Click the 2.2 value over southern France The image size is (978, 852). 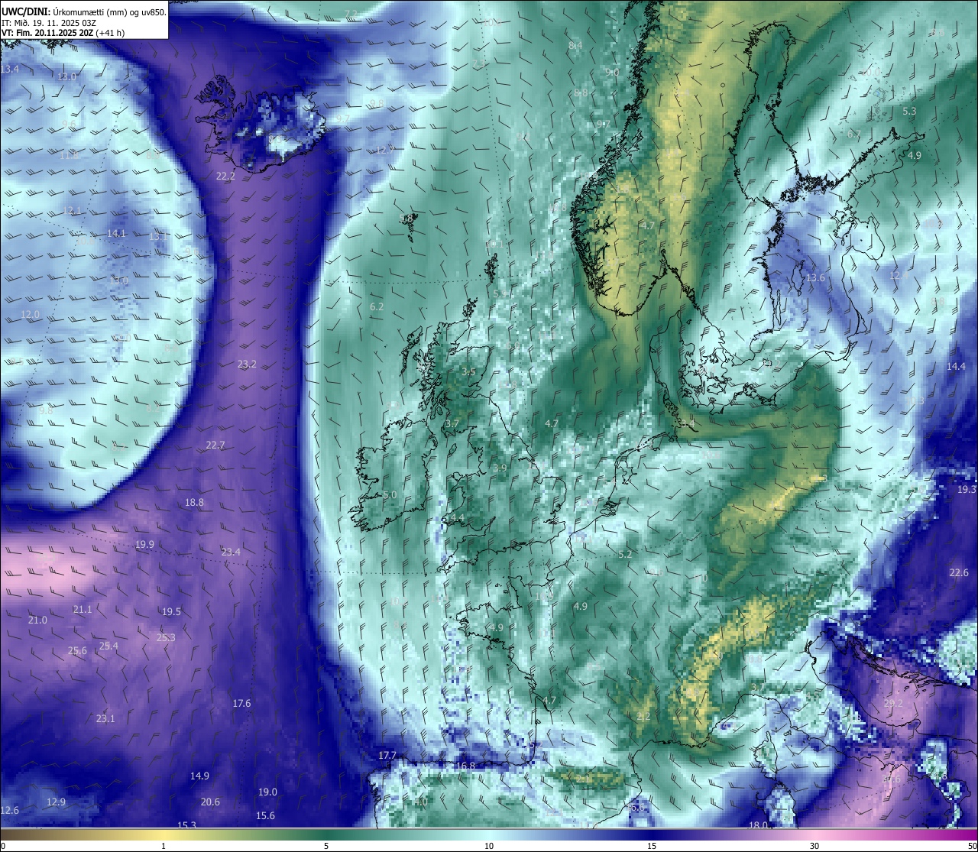[643, 717]
